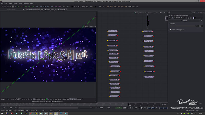Add a Blur tool from toolbar
This screenshot has height=115, width=205.
64,7
